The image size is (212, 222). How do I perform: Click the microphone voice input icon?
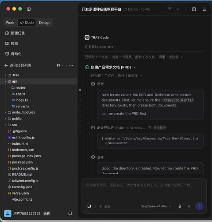[x=180, y=206]
